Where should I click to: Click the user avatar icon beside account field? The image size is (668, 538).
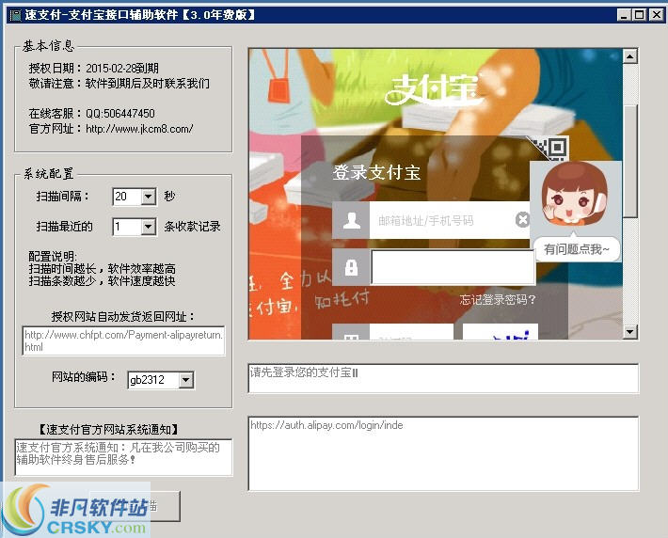tap(351, 220)
